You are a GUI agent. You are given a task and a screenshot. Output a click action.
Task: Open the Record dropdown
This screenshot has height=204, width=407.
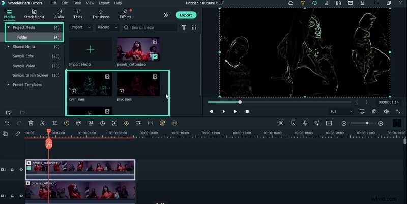(x=107, y=27)
